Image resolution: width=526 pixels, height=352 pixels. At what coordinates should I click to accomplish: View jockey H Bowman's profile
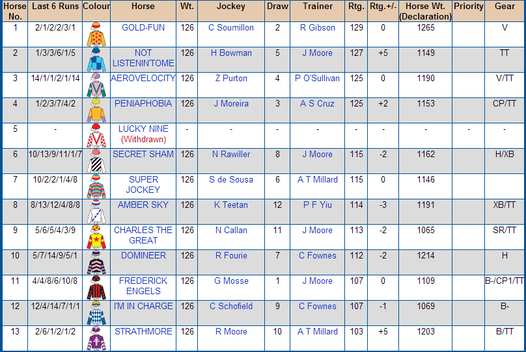231,53
